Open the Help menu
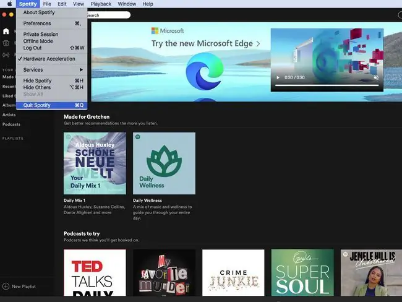402x302 pixels. point(148,4)
